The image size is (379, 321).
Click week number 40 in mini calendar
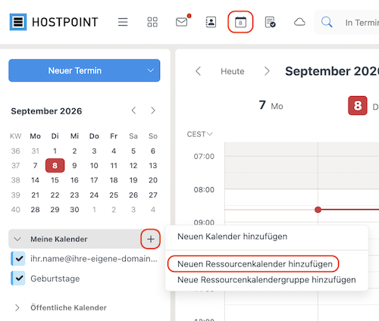[x=15, y=210]
